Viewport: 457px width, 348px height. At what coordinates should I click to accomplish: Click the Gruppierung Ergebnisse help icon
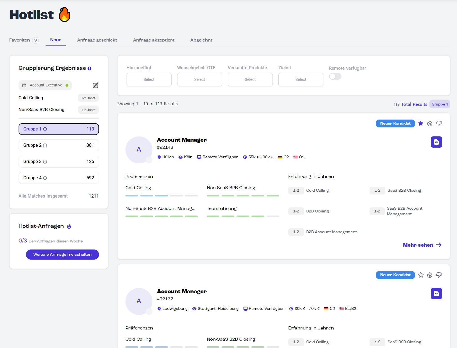[x=89, y=68]
